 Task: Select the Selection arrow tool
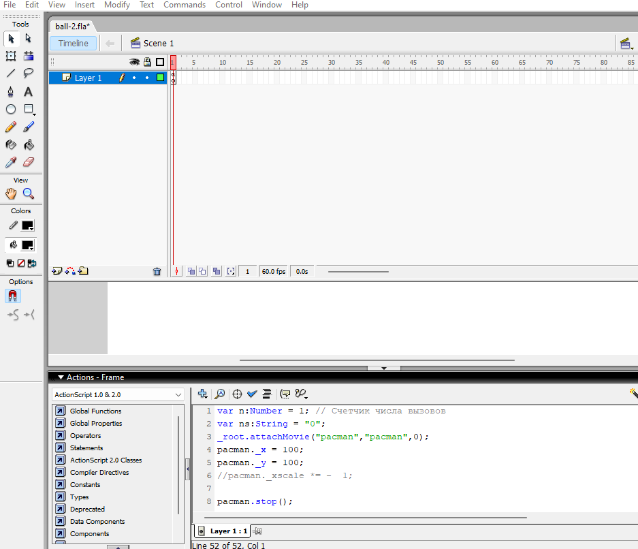click(11, 38)
